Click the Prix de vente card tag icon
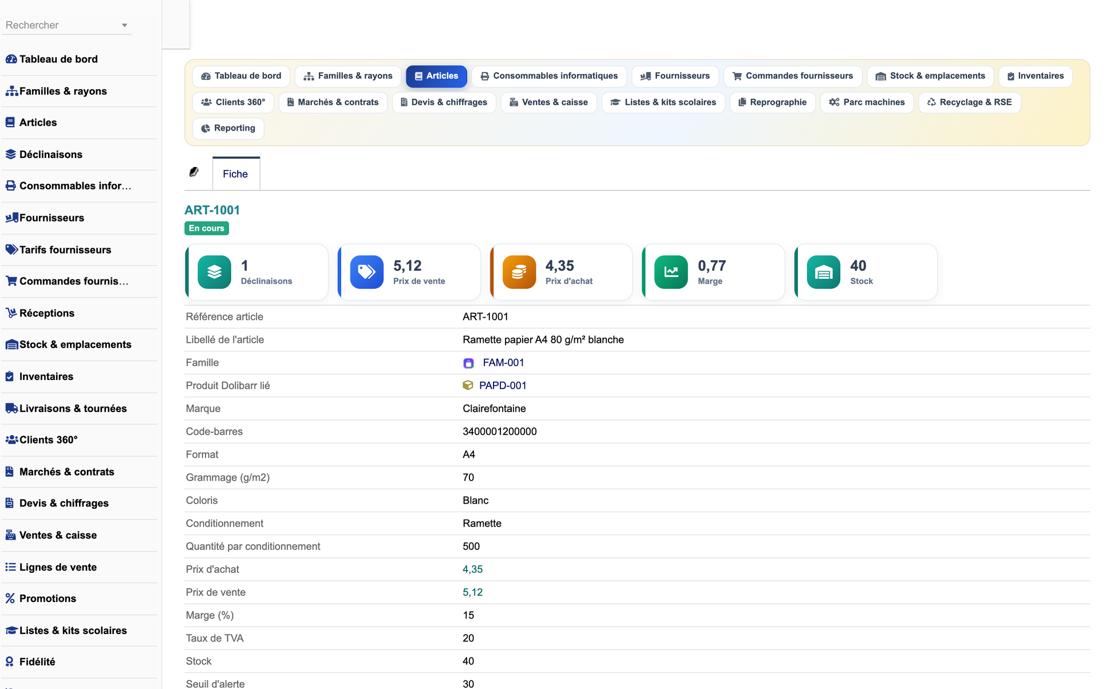Image resolution: width=1114 pixels, height=689 pixels. click(367, 272)
